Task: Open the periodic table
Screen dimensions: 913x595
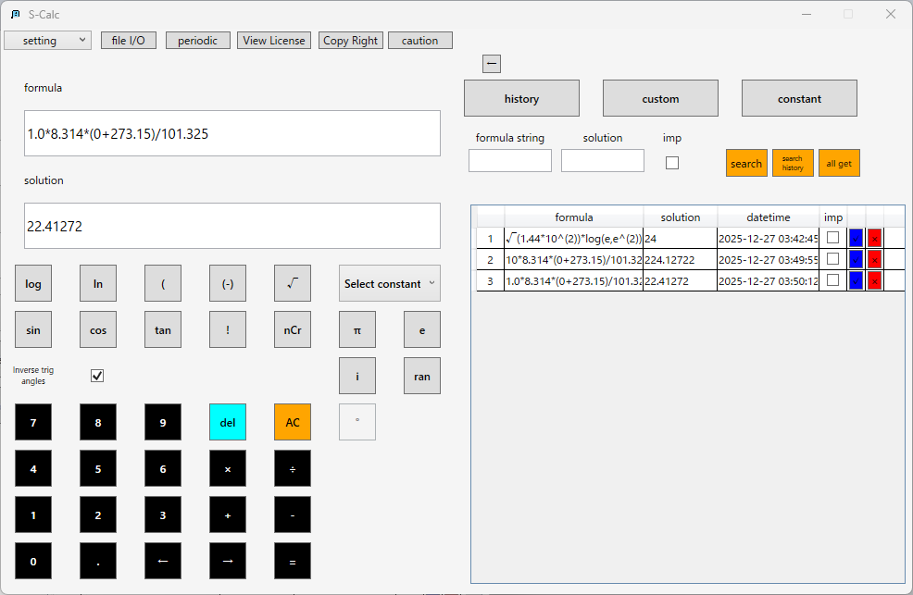Action: (x=198, y=40)
